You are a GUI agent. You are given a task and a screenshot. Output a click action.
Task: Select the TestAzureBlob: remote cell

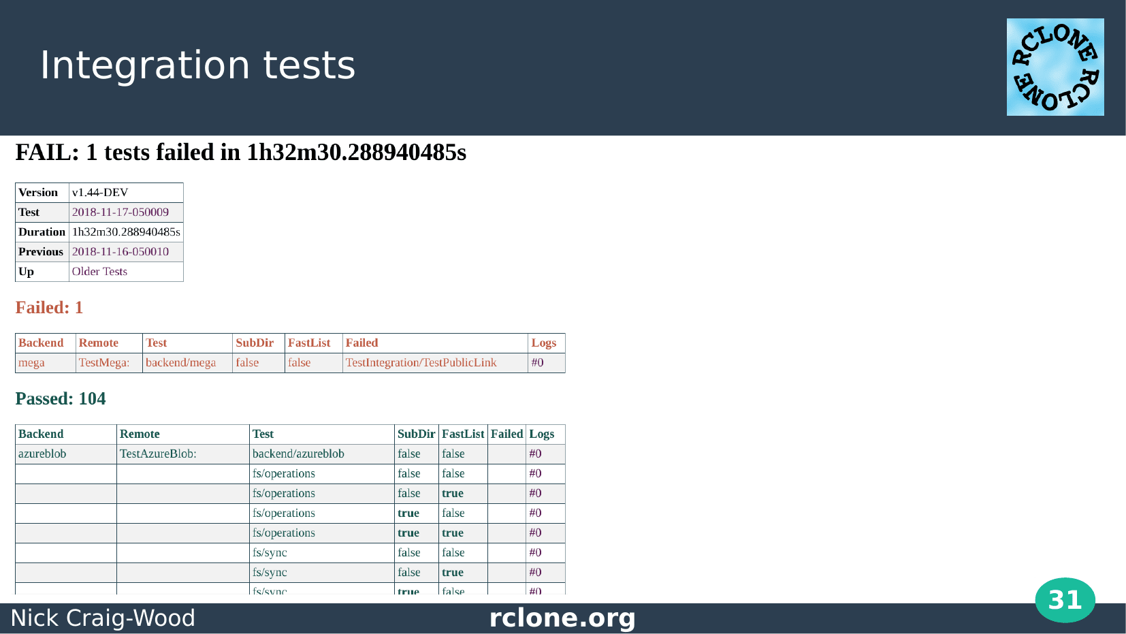[182, 454]
